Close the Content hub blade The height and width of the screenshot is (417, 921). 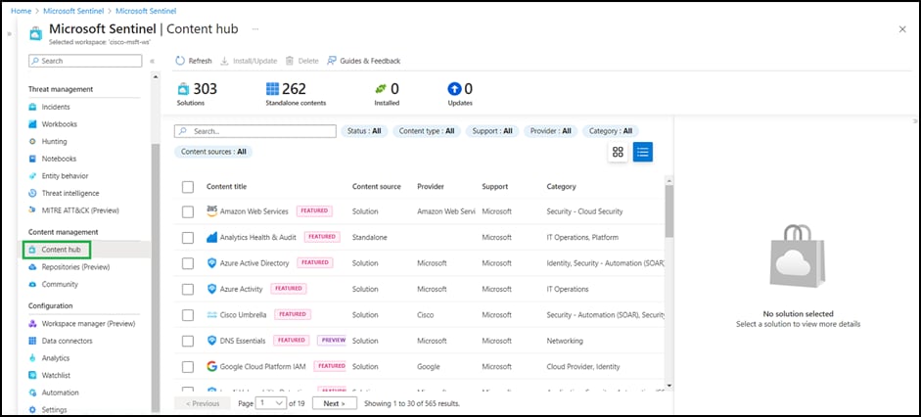[902, 29]
